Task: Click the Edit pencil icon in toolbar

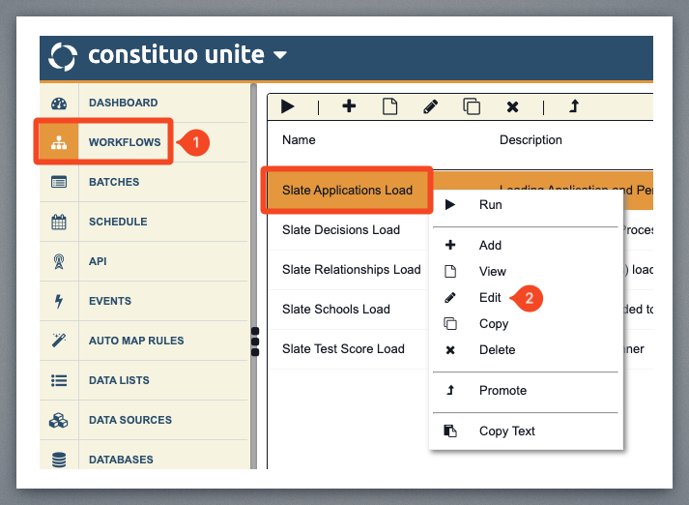Action: 430,106
